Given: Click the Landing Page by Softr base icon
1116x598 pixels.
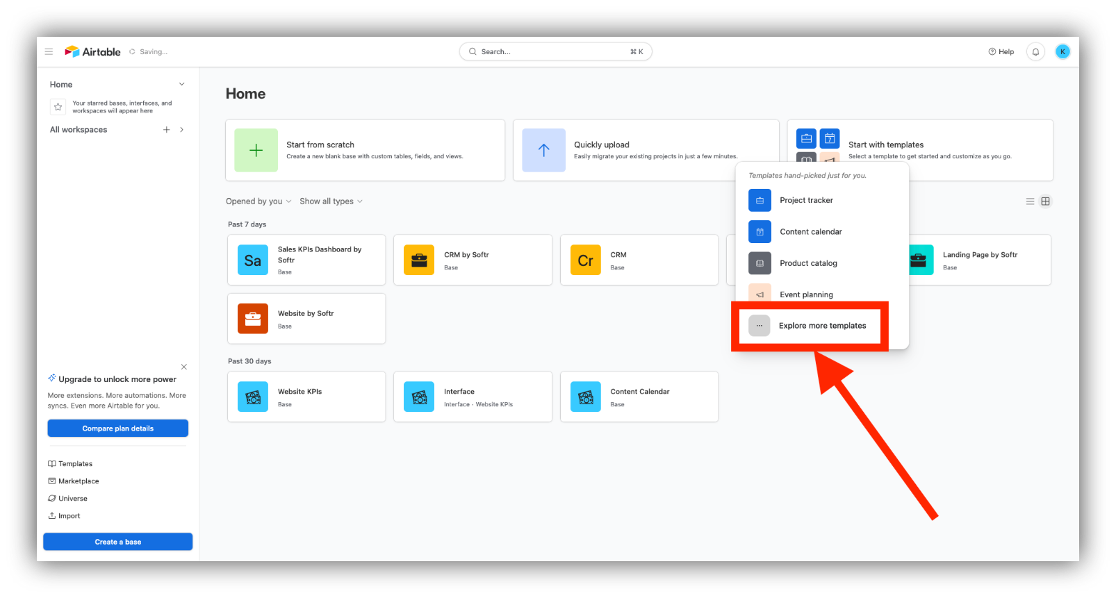Looking at the screenshot, I should [921, 260].
